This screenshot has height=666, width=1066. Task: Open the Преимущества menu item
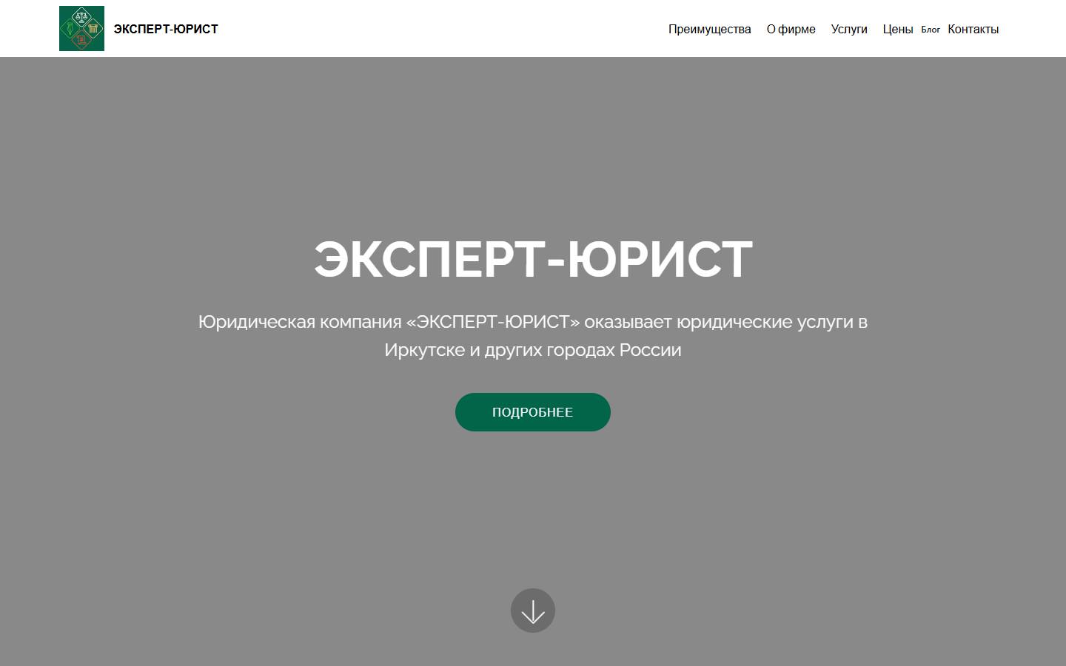click(x=709, y=30)
